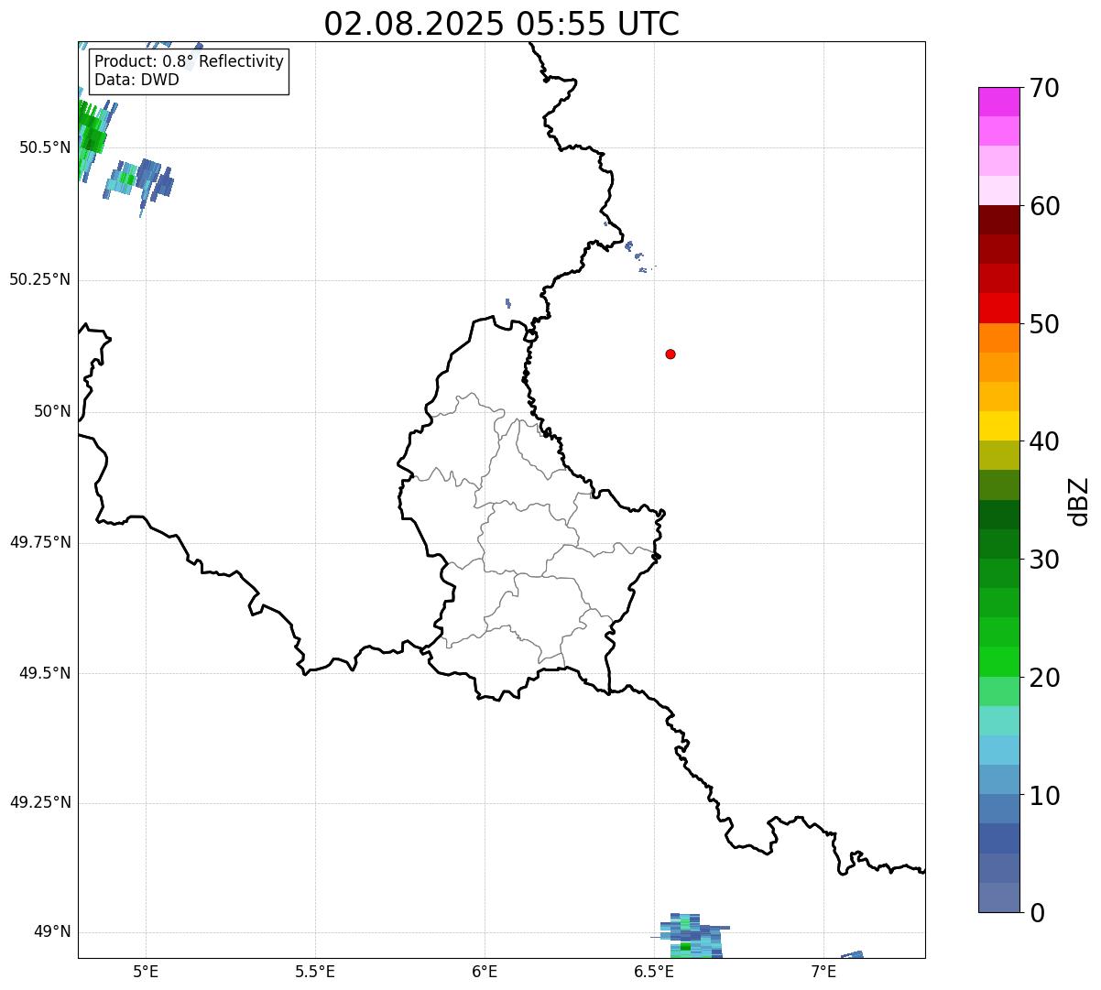1101x990 pixels.
Task: Pick the bright green colorbar segment at 20
Action: click(x=998, y=661)
